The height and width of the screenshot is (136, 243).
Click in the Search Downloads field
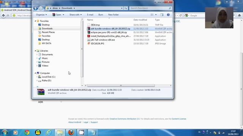150,8
